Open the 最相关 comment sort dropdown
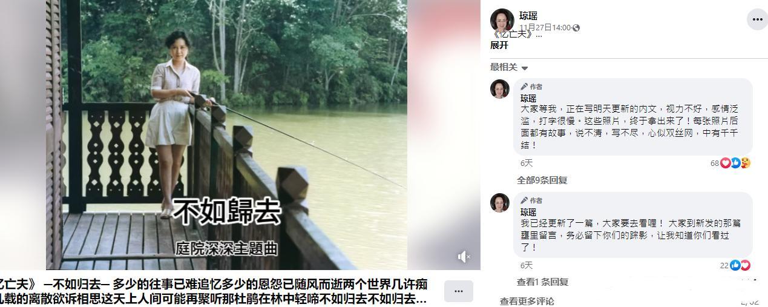The height and width of the screenshot is (307, 768). pyautogui.click(x=509, y=67)
